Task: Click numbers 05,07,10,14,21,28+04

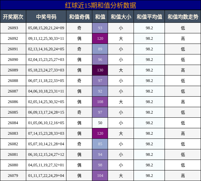Action: pos(46,144)
